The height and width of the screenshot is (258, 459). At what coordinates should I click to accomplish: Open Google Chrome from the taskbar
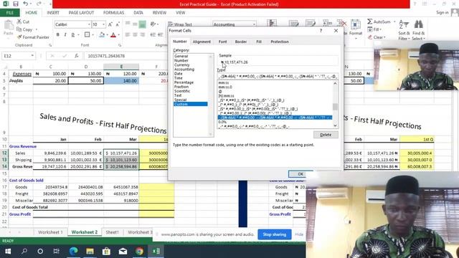pos(139,251)
